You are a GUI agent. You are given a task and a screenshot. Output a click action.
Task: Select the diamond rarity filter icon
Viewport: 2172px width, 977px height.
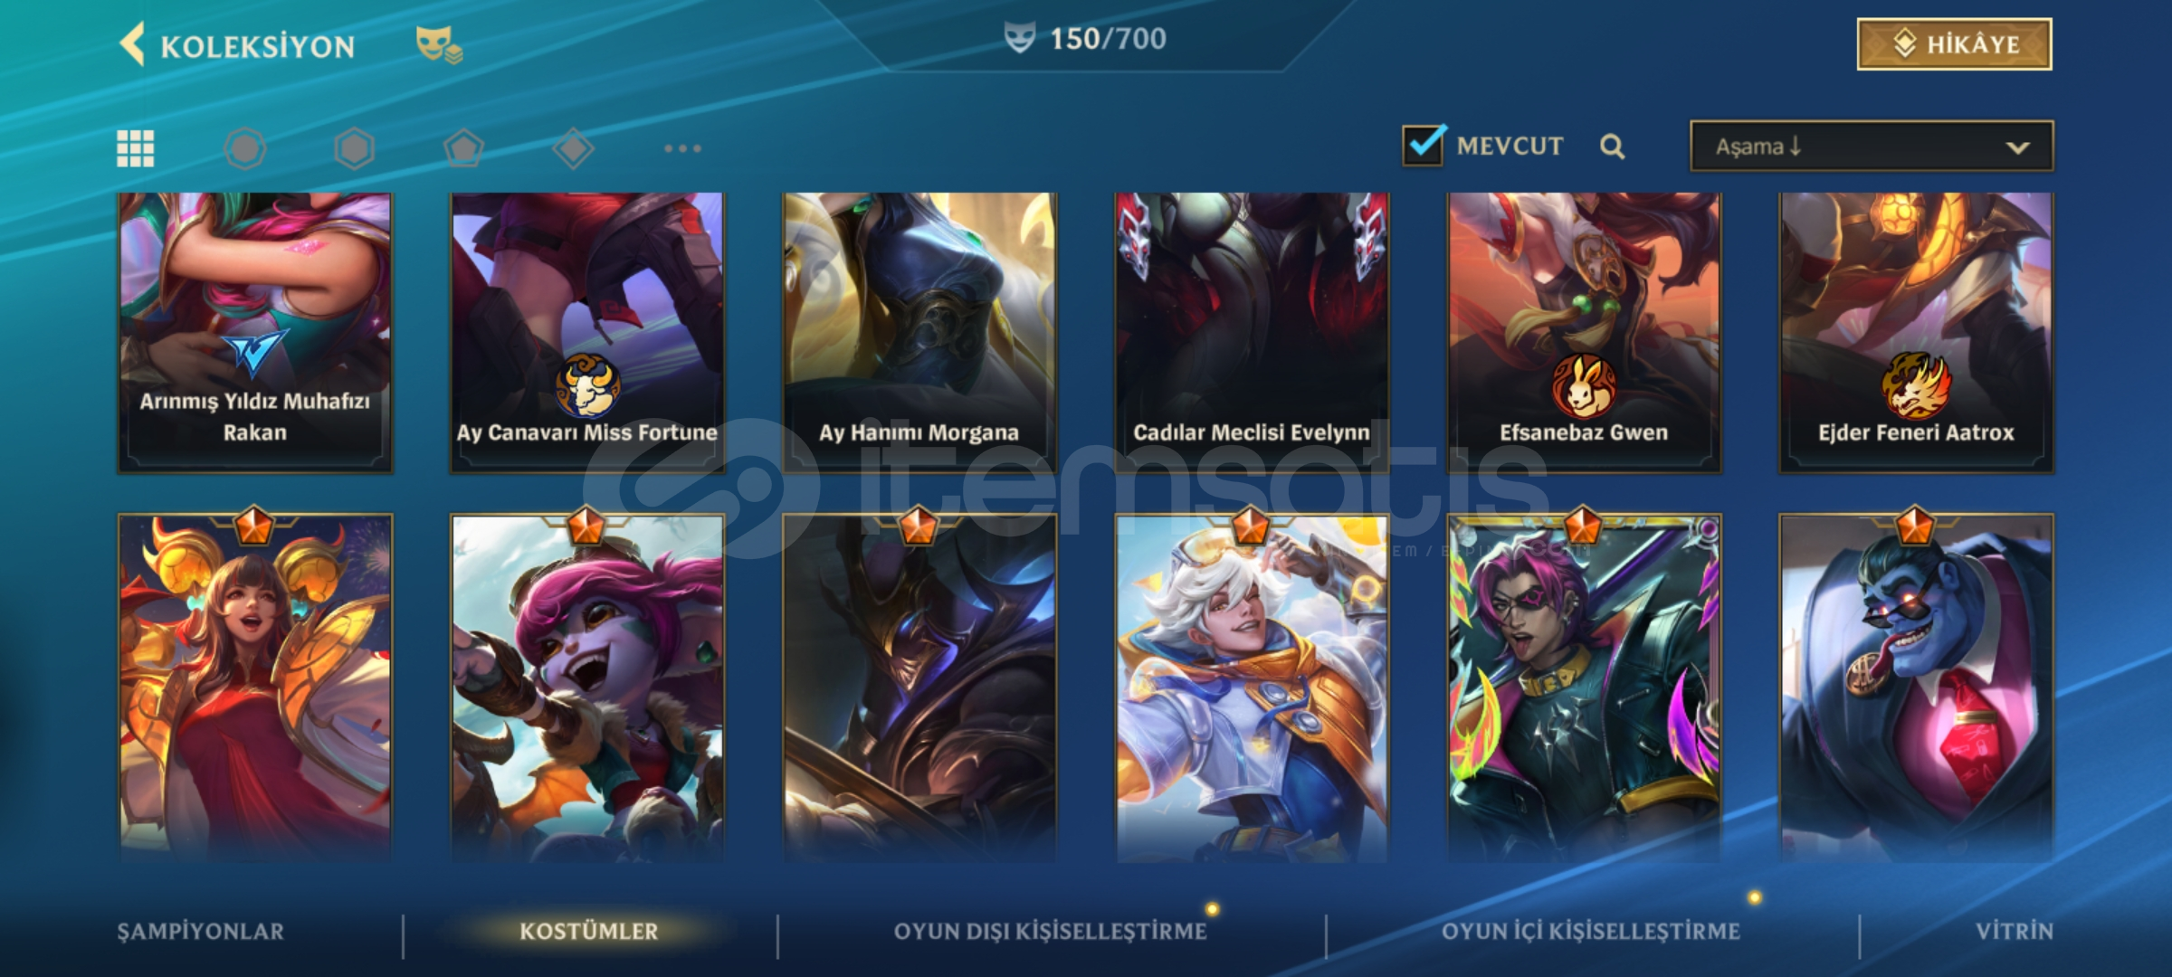point(573,148)
